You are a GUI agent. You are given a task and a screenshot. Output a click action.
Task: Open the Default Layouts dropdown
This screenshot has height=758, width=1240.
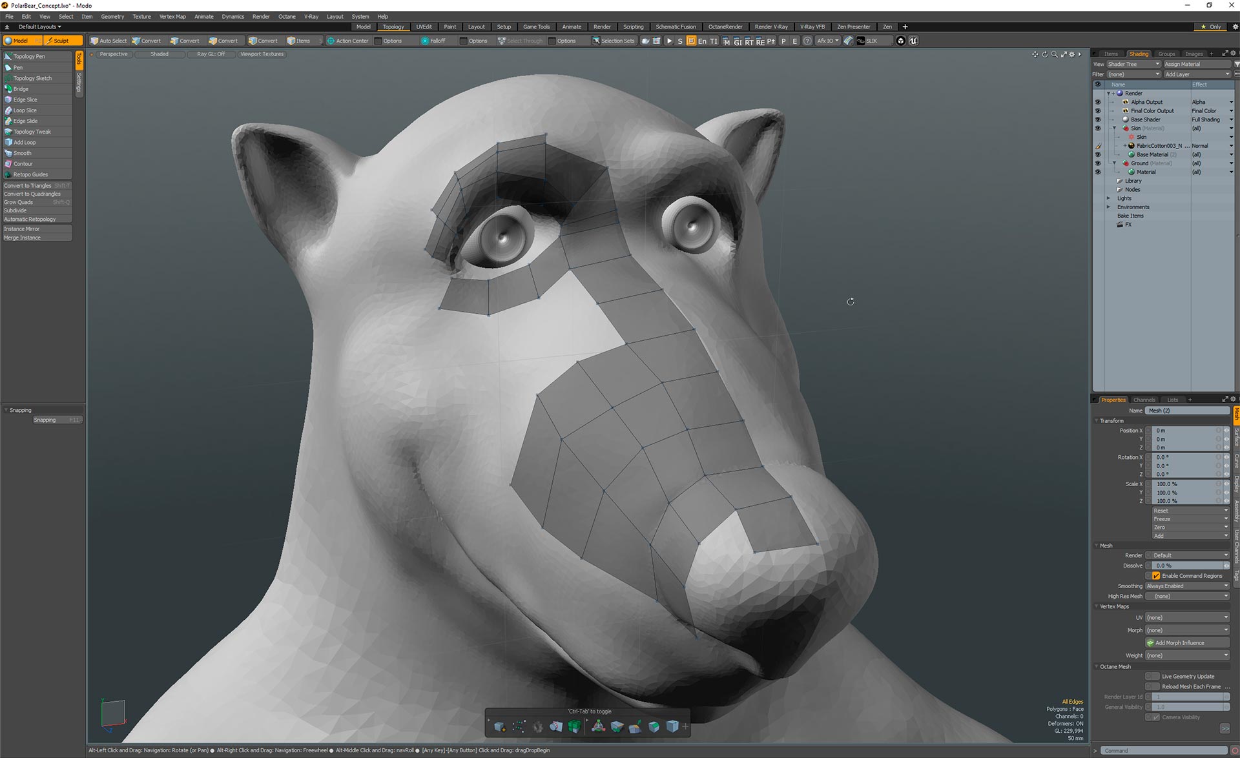click(x=39, y=27)
